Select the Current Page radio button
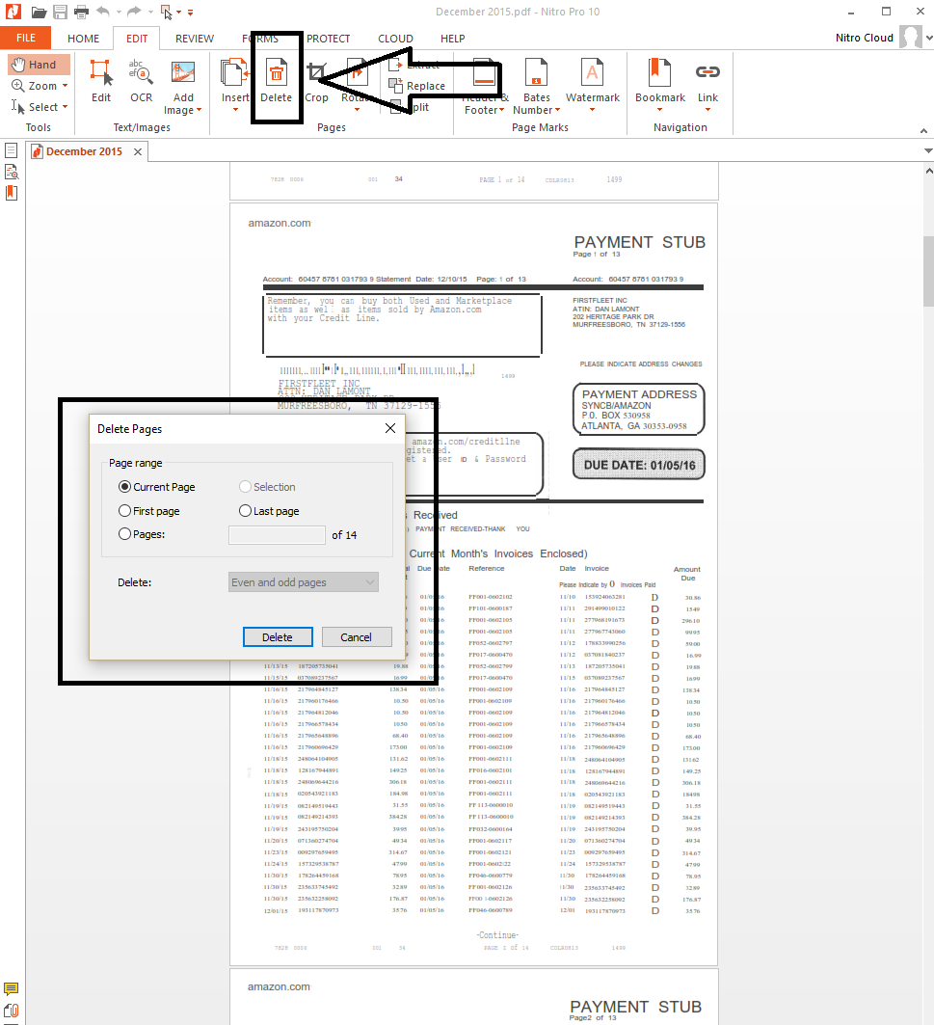Image resolution: width=934 pixels, height=1025 pixels. pyautogui.click(x=124, y=487)
